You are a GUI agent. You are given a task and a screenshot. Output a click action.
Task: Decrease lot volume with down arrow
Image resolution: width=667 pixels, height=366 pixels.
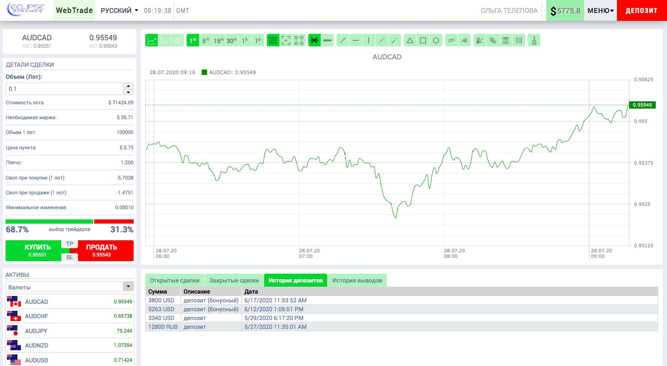[129, 92]
